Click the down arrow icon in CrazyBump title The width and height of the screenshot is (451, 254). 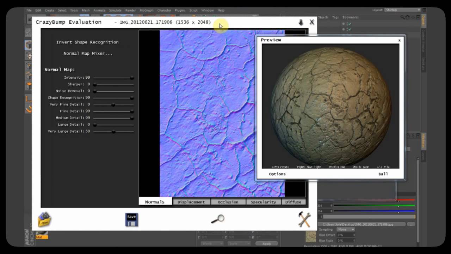tap(301, 22)
